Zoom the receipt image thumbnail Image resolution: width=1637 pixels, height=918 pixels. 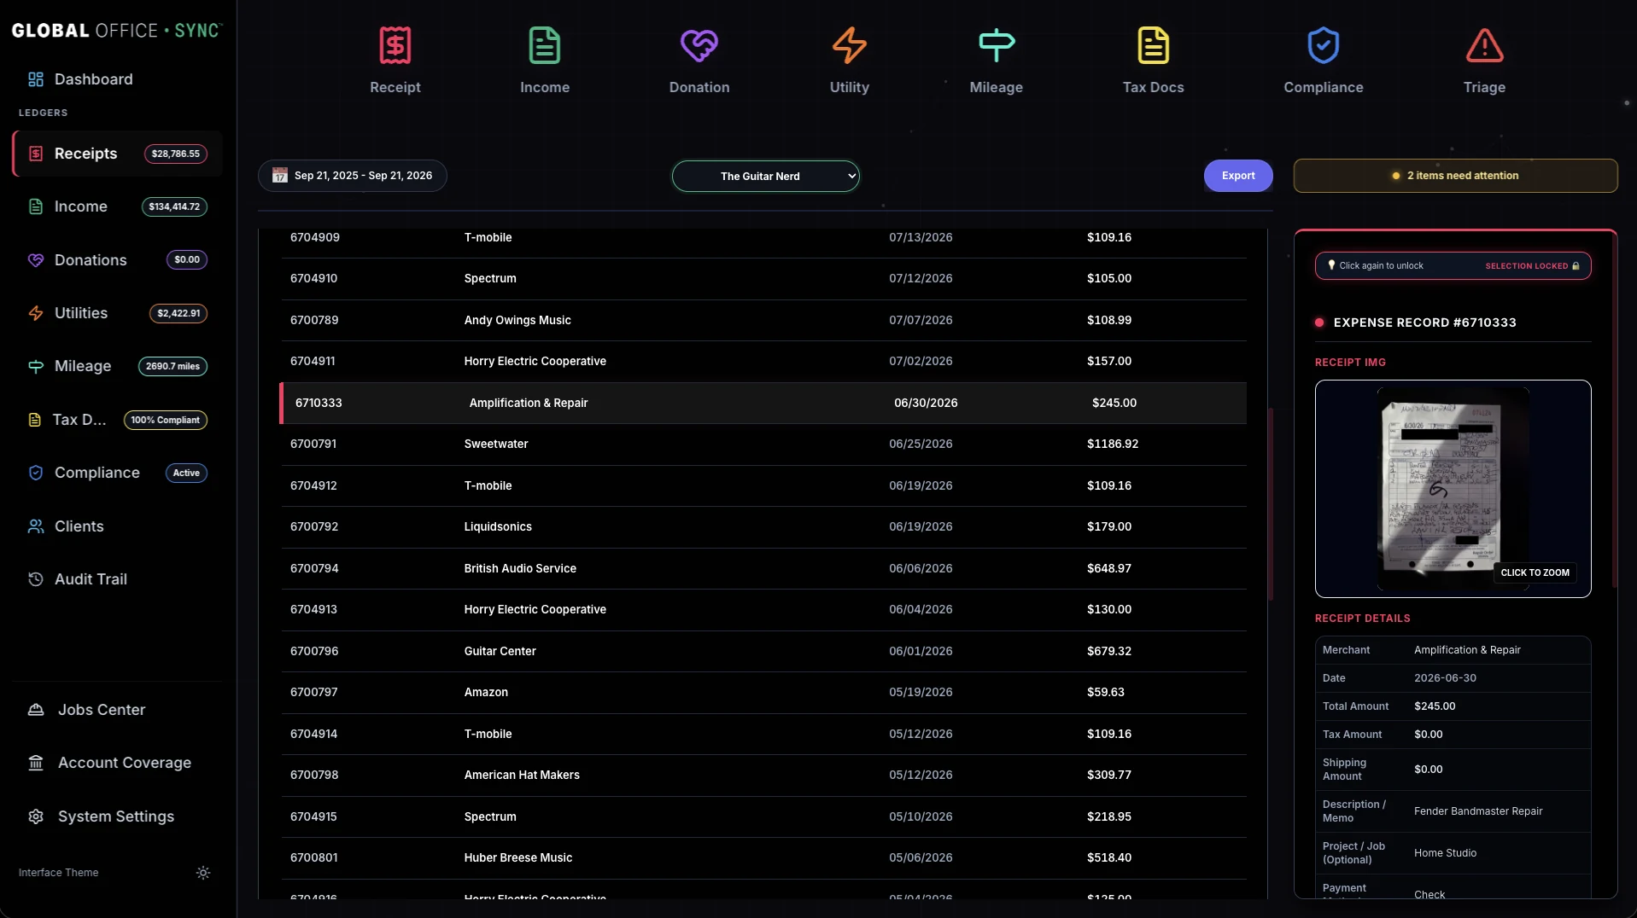(x=1453, y=488)
